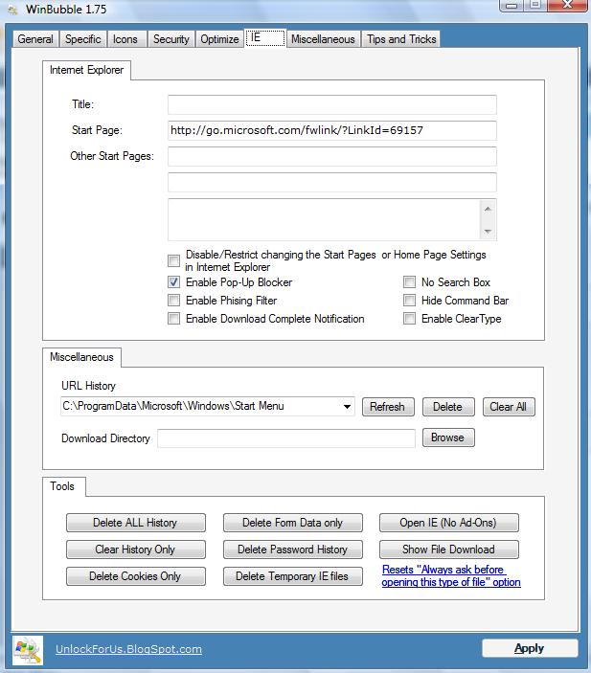Click Delete Cookies Only button
The height and width of the screenshot is (673, 591).
(x=136, y=576)
